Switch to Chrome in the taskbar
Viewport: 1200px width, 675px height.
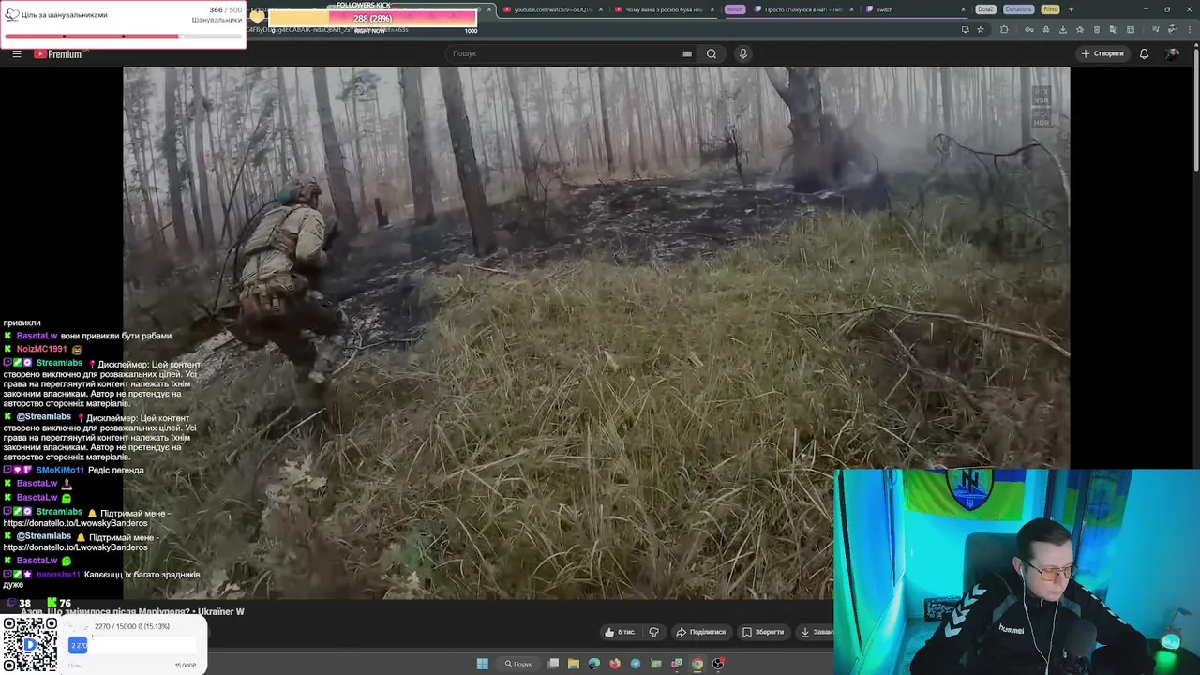[x=697, y=664]
